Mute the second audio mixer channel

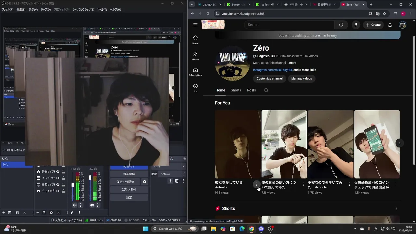tap(92, 205)
